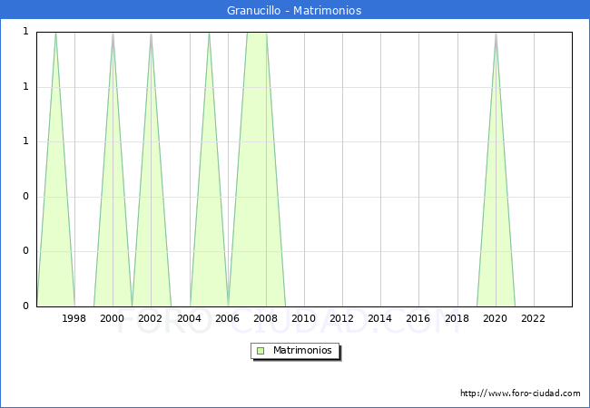Click the 2005 marriages peak in chart
The width and height of the screenshot is (590, 408).
coord(209,34)
